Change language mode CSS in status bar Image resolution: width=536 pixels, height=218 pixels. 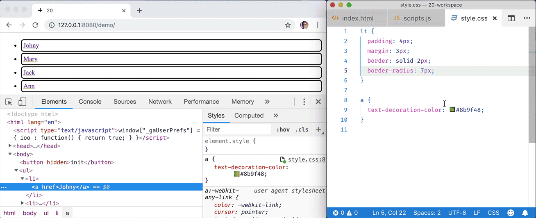[493, 213]
